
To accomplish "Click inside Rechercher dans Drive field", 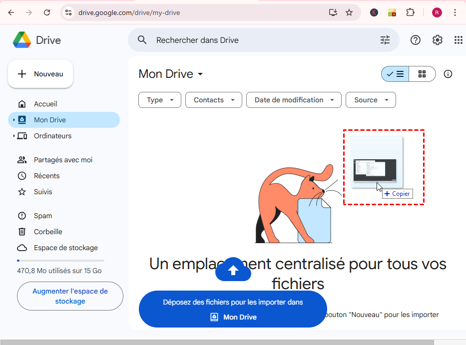I will pyautogui.click(x=265, y=40).
